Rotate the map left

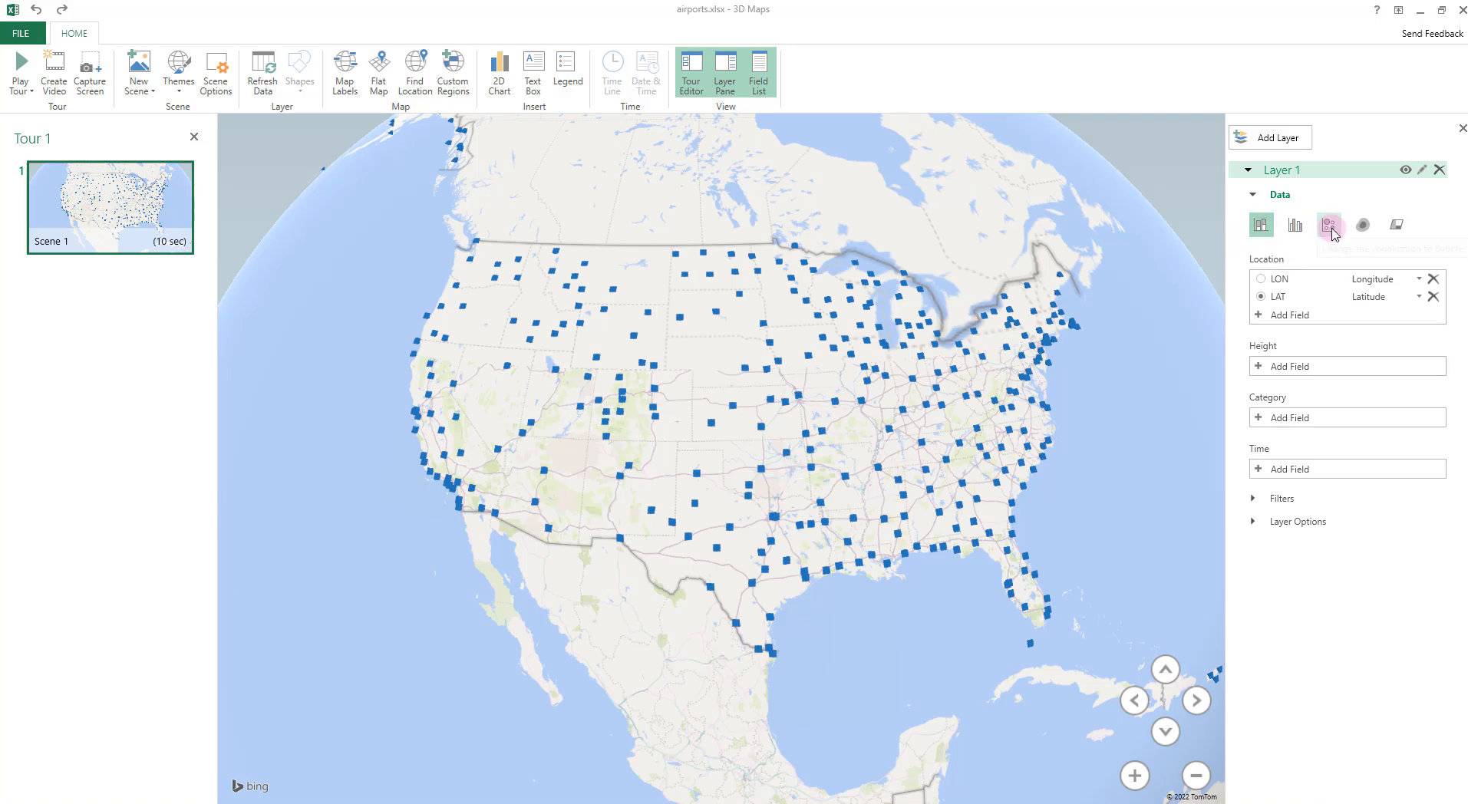point(1134,700)
